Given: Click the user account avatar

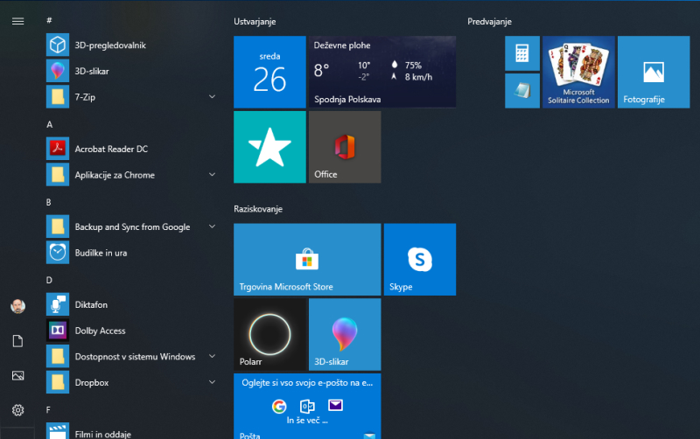Looking at the screenshot, I should [17, 306].
